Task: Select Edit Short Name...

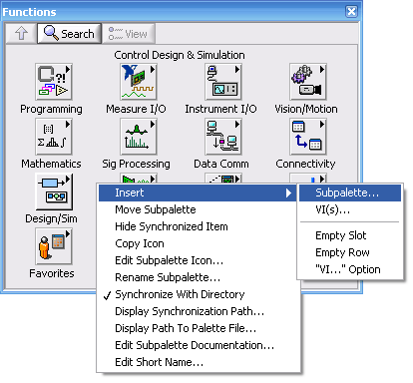Action: click(x=199, y=362)
